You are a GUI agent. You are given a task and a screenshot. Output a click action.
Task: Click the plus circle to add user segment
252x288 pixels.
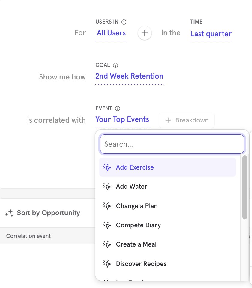point(145,33)
